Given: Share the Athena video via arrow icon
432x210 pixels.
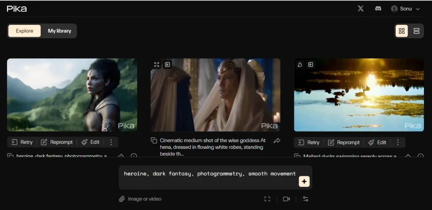Looking at the screenshot, I should click(x=277, y=140).
